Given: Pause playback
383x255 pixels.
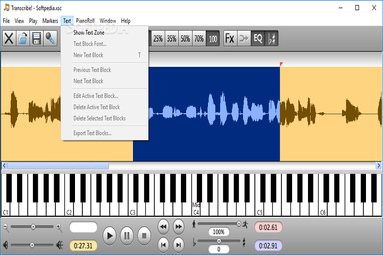Looking at the screenshot, I should pyautogui.click(x=127, y=235).
